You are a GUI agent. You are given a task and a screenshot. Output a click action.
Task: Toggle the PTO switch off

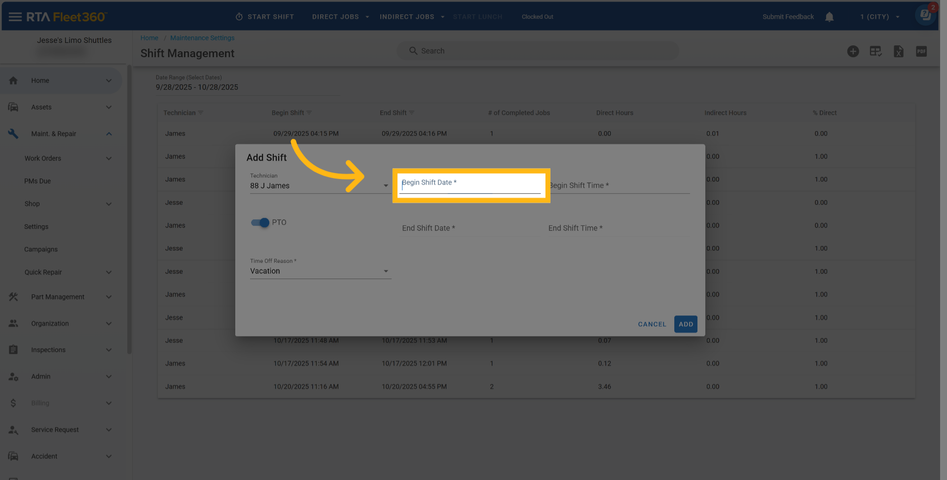click(x=260, y=223)
